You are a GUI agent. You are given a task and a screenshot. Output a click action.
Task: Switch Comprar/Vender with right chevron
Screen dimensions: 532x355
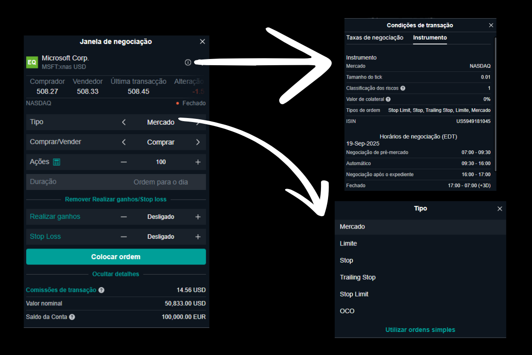tap(198, 142)
